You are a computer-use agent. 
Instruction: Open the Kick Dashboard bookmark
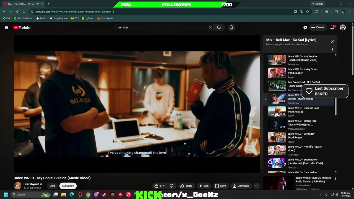click(23, 19)
